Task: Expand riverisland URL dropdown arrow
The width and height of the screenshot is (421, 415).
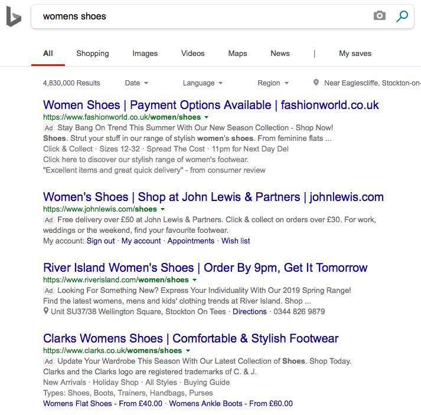Action: click(x=195, y=280)
